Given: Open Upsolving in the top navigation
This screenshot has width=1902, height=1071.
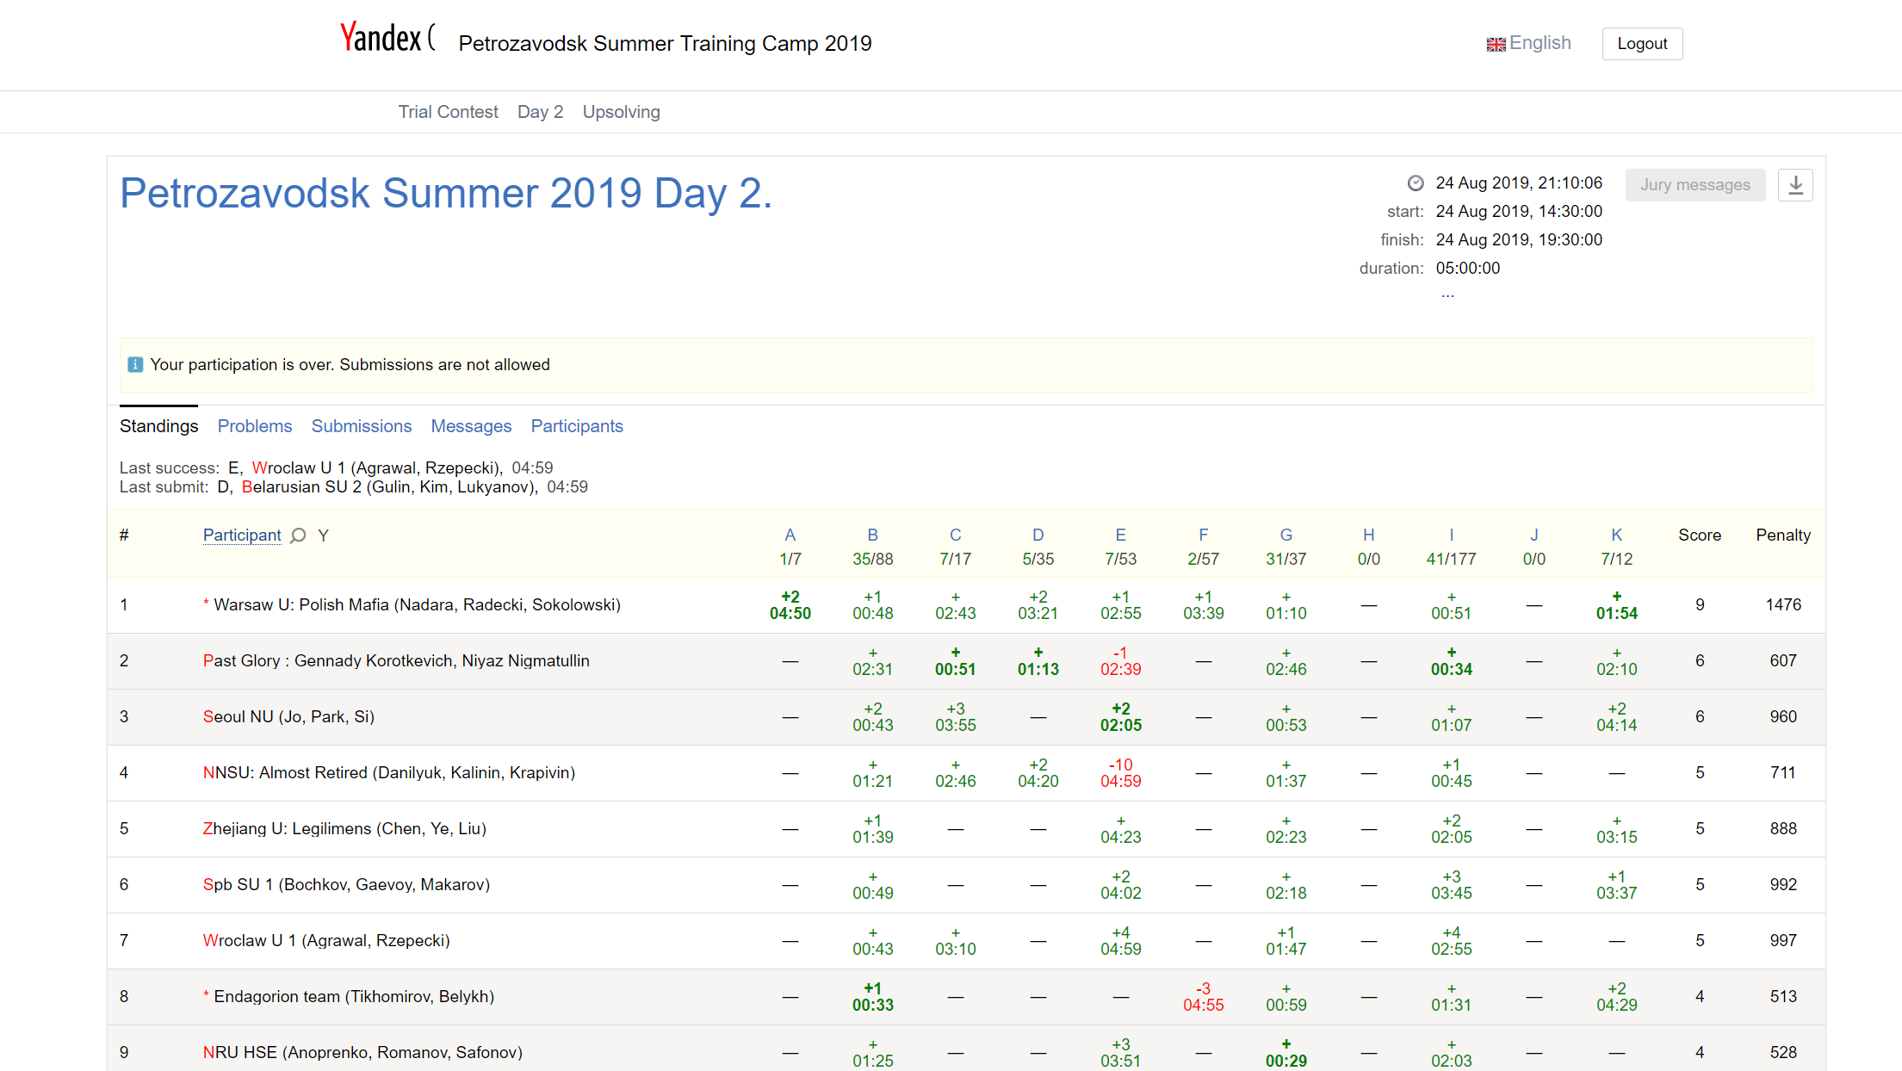Looking at the screenshot, I should [x=621, y=112].
